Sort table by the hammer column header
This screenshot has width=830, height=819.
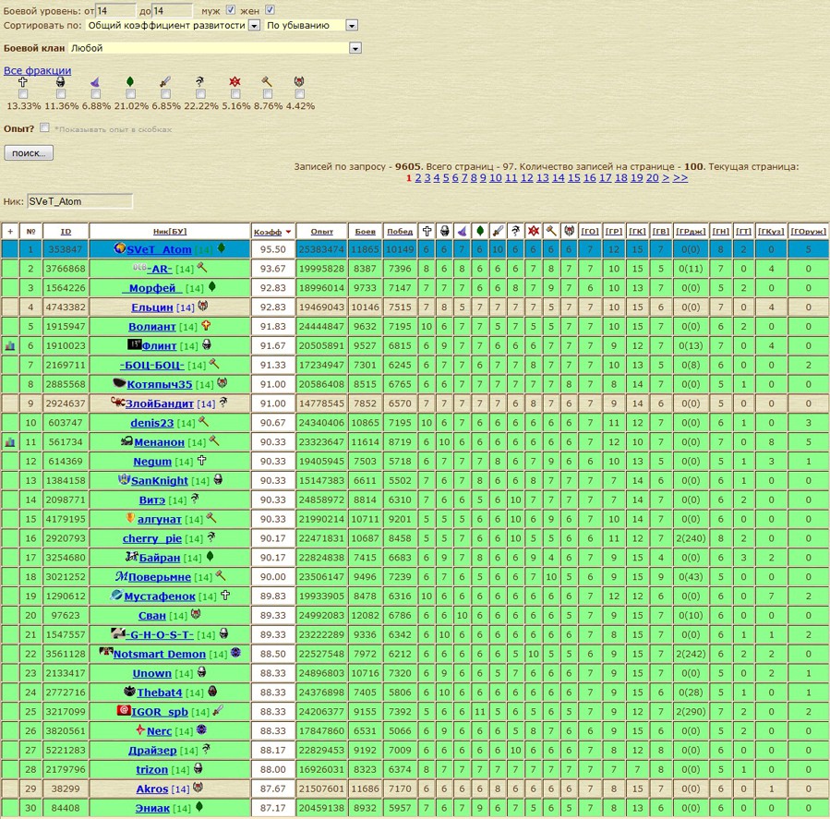click(551, 231)
